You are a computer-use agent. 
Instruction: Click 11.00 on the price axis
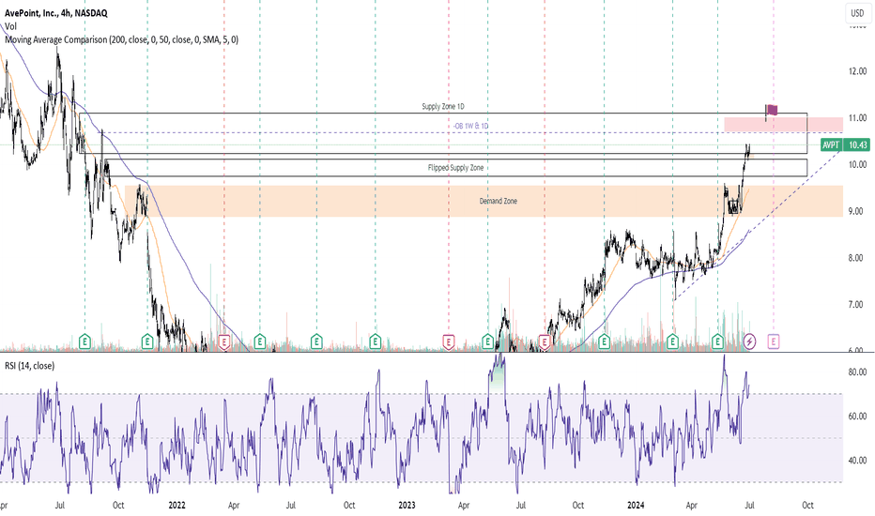click(858, 117)
